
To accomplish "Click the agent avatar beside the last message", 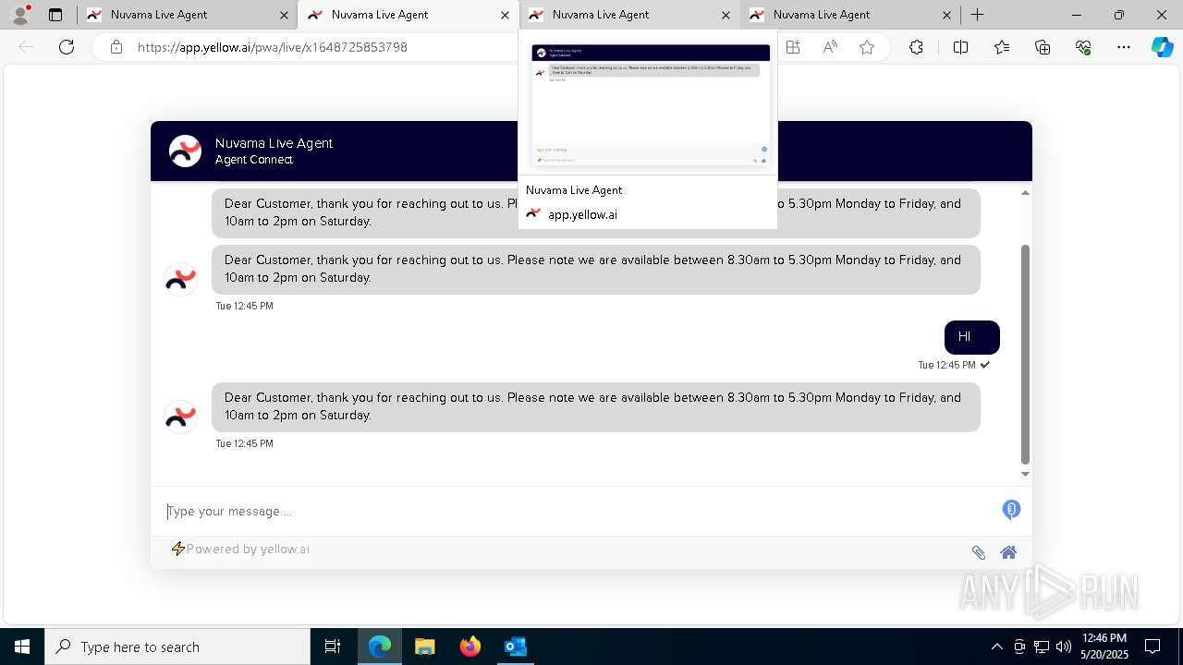I will [x=180, y=417].
